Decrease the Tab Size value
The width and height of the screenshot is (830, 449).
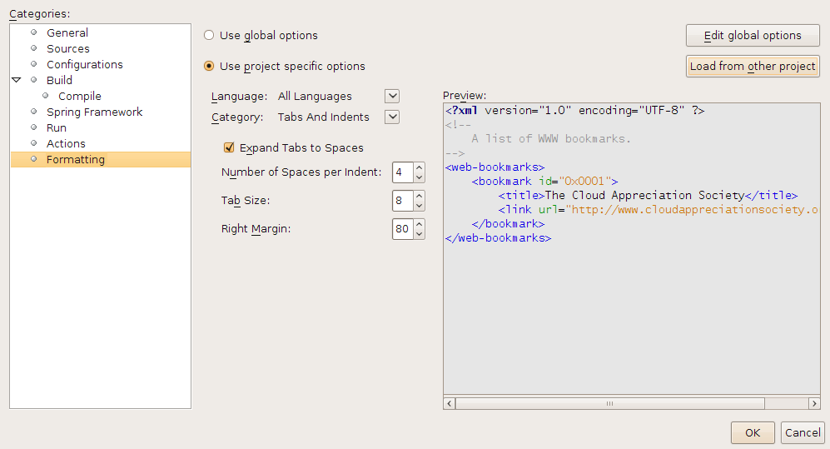click(x=419, y=206)
